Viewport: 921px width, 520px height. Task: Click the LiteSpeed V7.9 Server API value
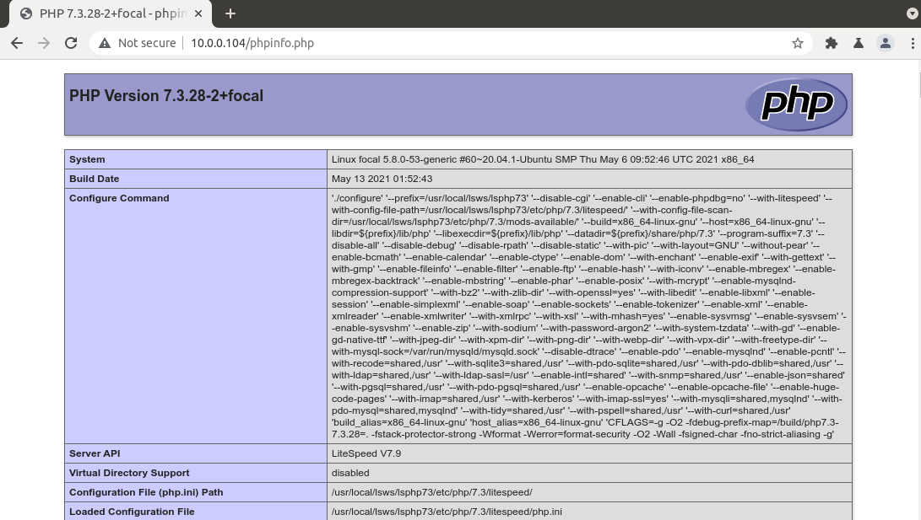pos(366,453)
